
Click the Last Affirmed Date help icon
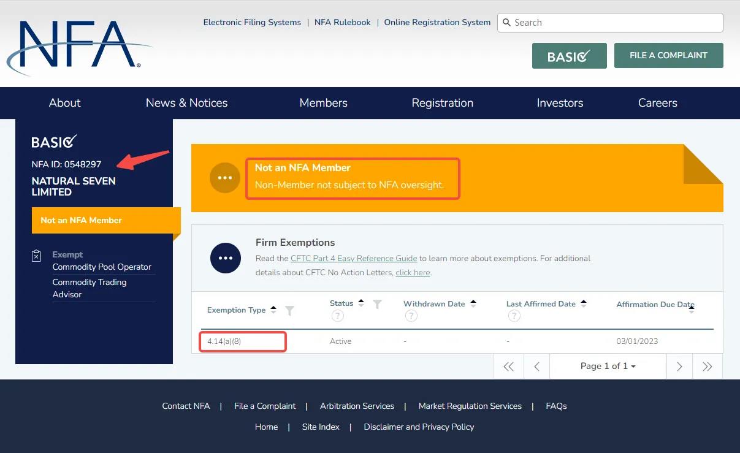tap(514, 316)
